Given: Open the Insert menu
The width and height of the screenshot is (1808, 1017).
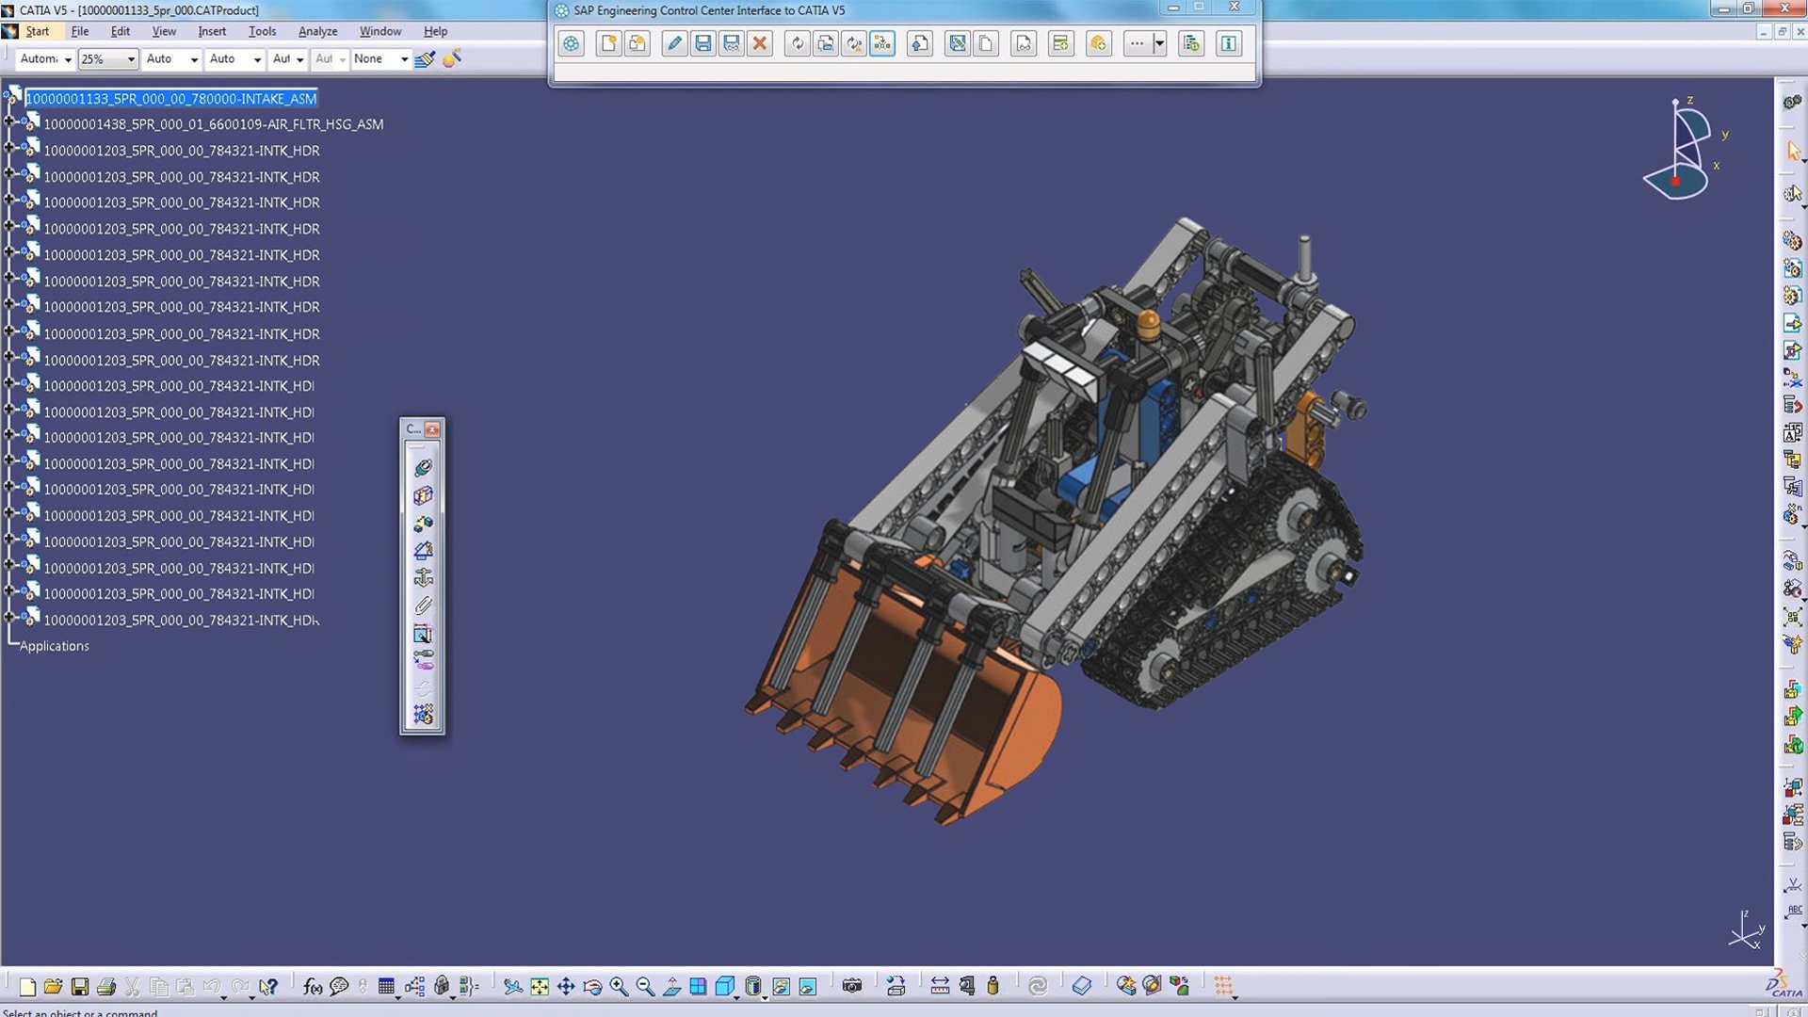Looking at the screenshot, I should coord(212,31).
